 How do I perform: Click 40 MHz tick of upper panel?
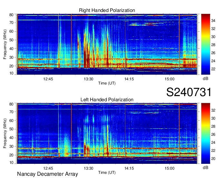click(x=11, y=49)
